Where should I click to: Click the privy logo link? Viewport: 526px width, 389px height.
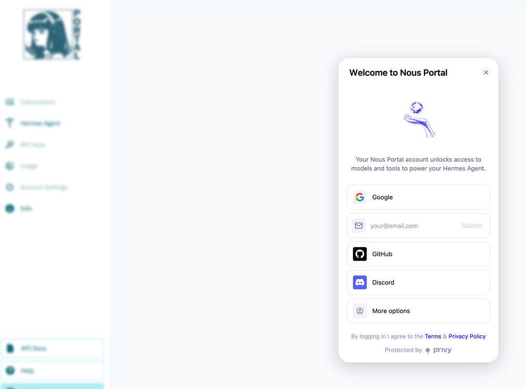pyautogui.click(x=439, y=350)
